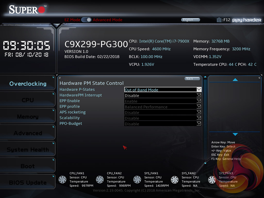Image resolution: width=264 pixels, height=198 pixels.
Task: Click the CPU_FAN2 fan icon
Action: click(x=100, y=179)
